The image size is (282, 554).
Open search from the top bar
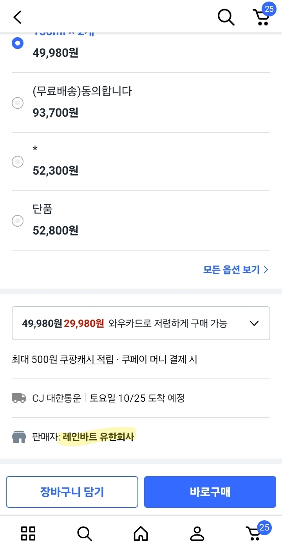(225, 17)
